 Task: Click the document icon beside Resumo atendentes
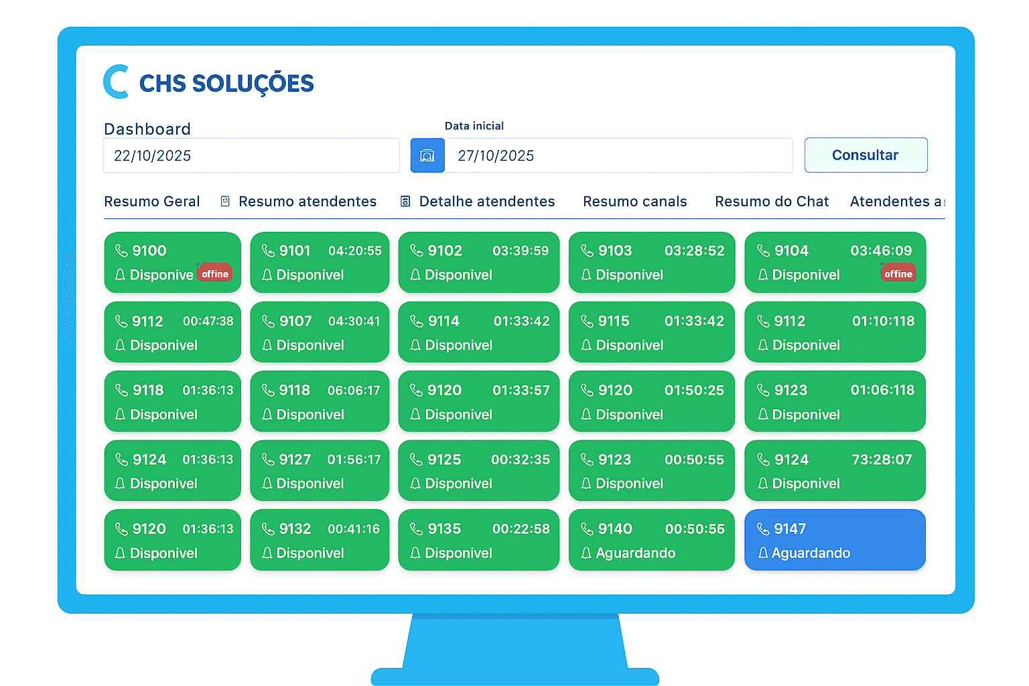(x=224, y=200)
